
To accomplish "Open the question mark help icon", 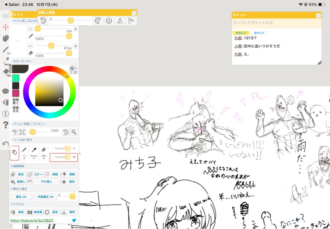I will (5, 125).
